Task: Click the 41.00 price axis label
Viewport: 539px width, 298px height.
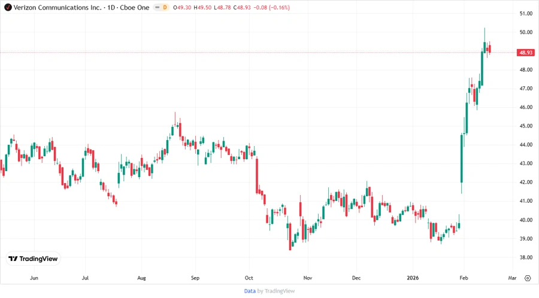Action: click(x=526, y=201)
